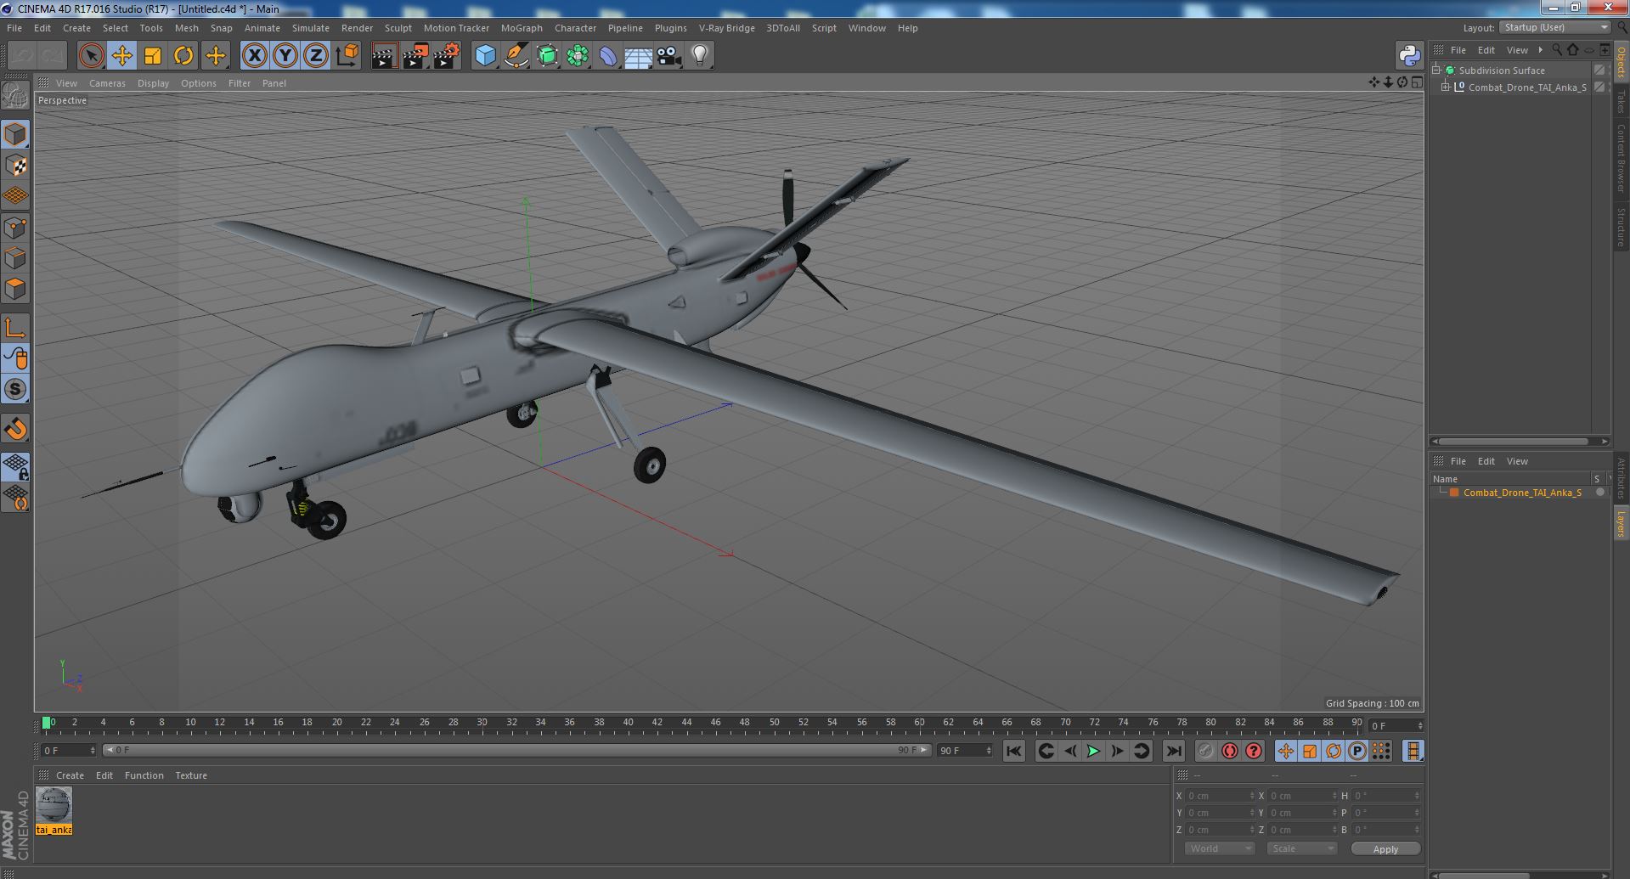Click Render View icon

pyautogui.click(x=384, y=56)
